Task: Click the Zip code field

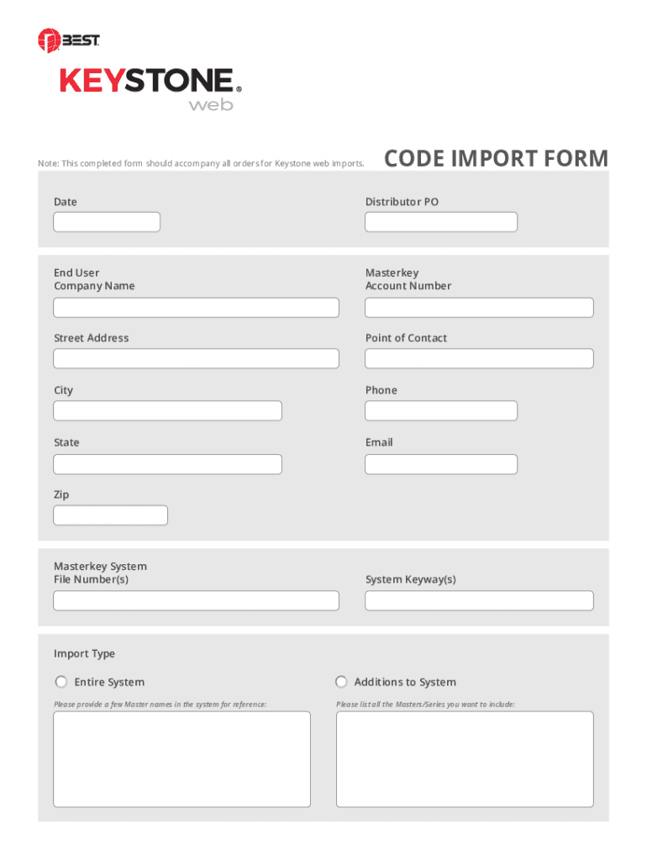Action: pyautogui.click(x=110, y=515)
